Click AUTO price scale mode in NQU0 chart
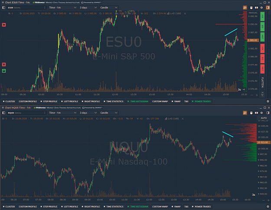 pos(264,118)
